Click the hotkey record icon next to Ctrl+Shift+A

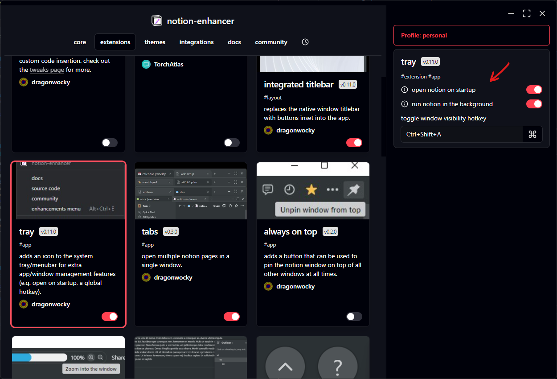[532, 134]
